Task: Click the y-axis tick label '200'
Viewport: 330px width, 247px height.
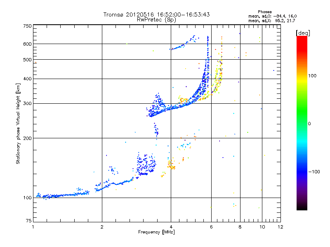Action: pos(28,138)
